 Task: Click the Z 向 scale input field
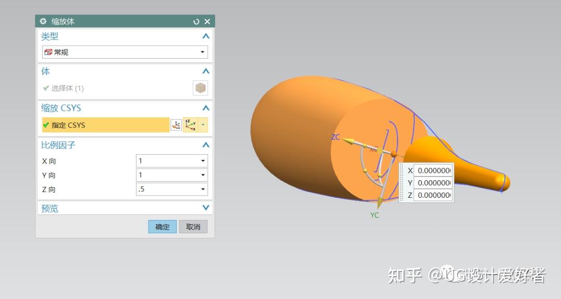(x=167, y=189)
